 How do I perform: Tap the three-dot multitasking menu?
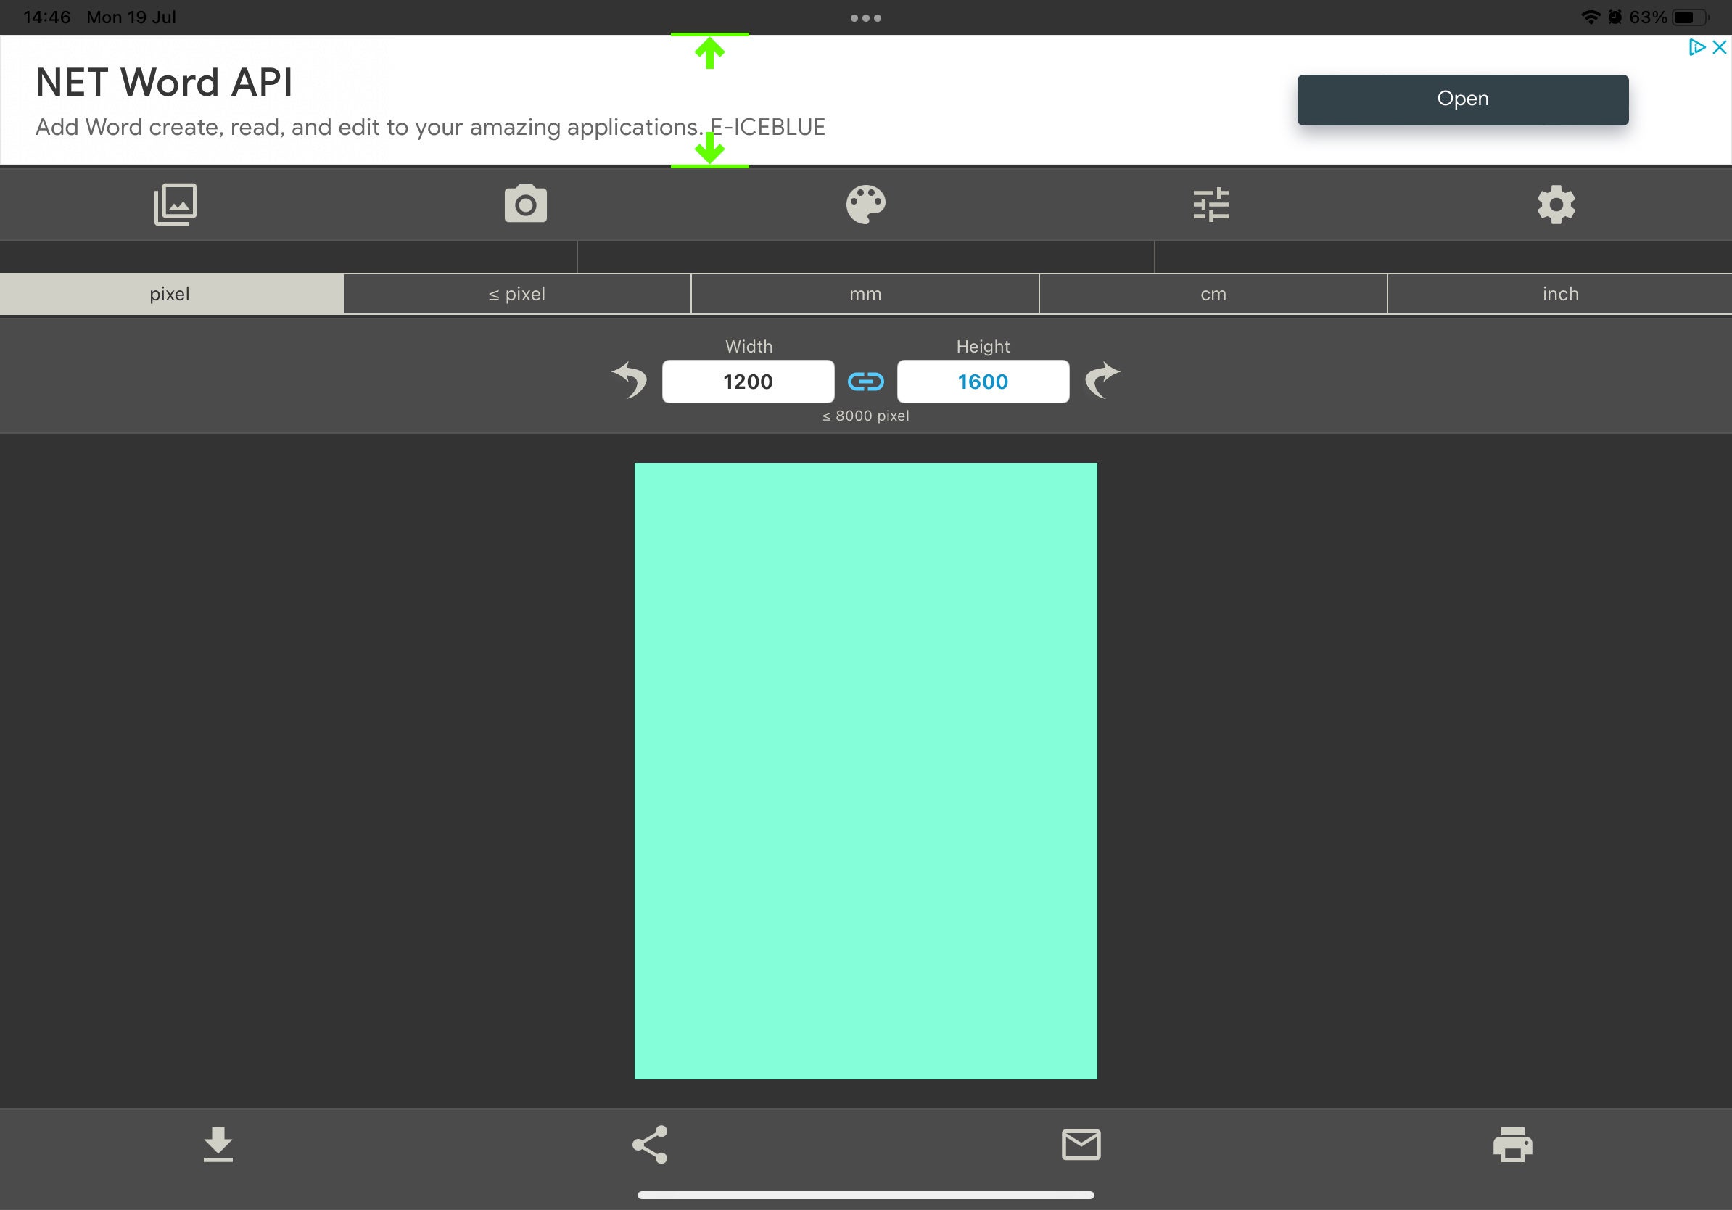866,18
